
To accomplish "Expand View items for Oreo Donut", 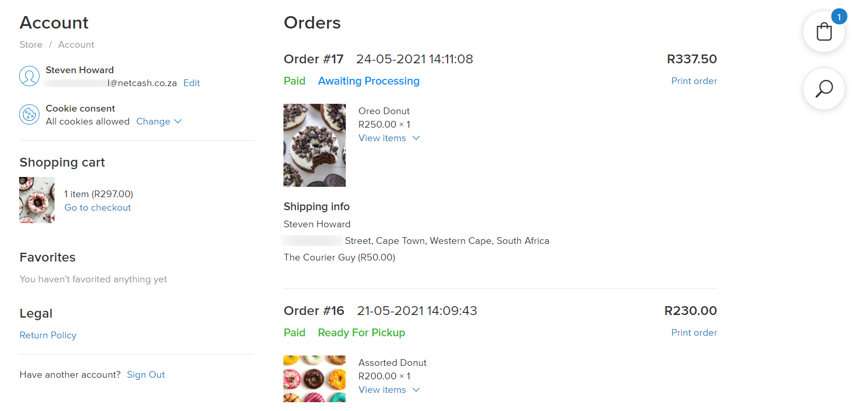I will pos(389,138).
